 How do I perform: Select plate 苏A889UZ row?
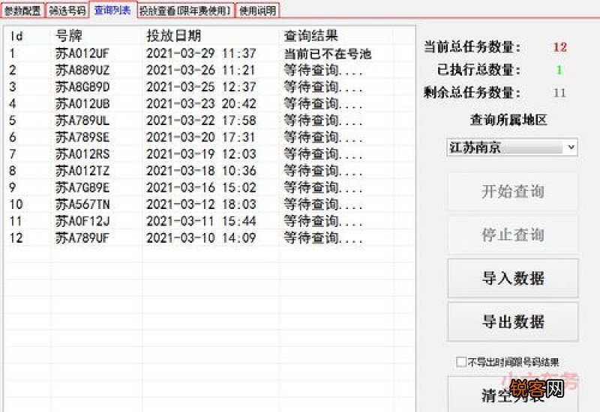click(211, 70)
